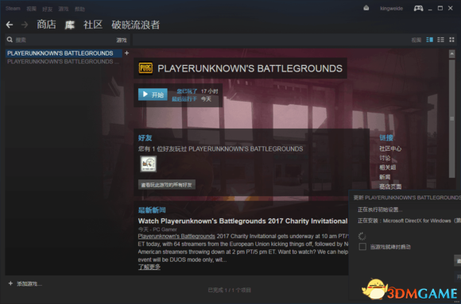Open kingweide account menu
Screen dimensions: 461x304
coord(391,9)
